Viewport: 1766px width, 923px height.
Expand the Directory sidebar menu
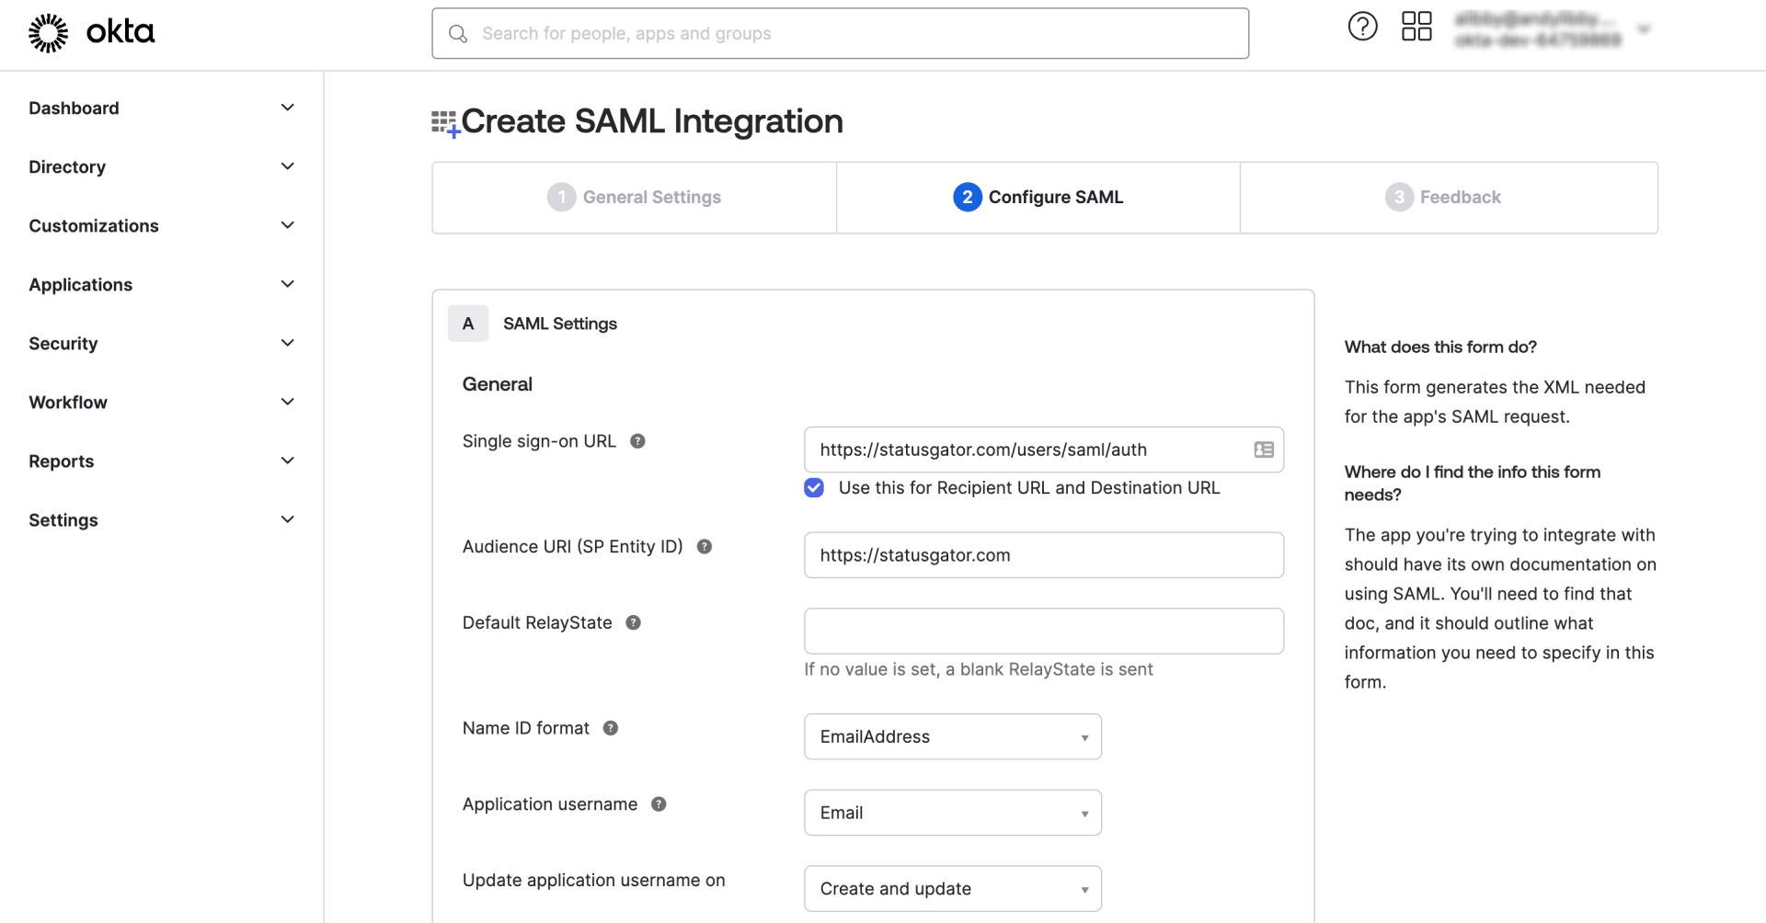[162, 167]
